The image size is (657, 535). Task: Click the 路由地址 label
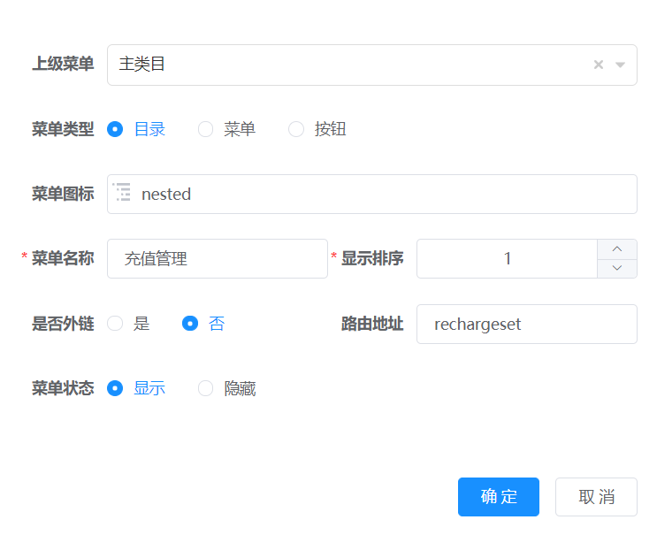click(x=372, y=324)
